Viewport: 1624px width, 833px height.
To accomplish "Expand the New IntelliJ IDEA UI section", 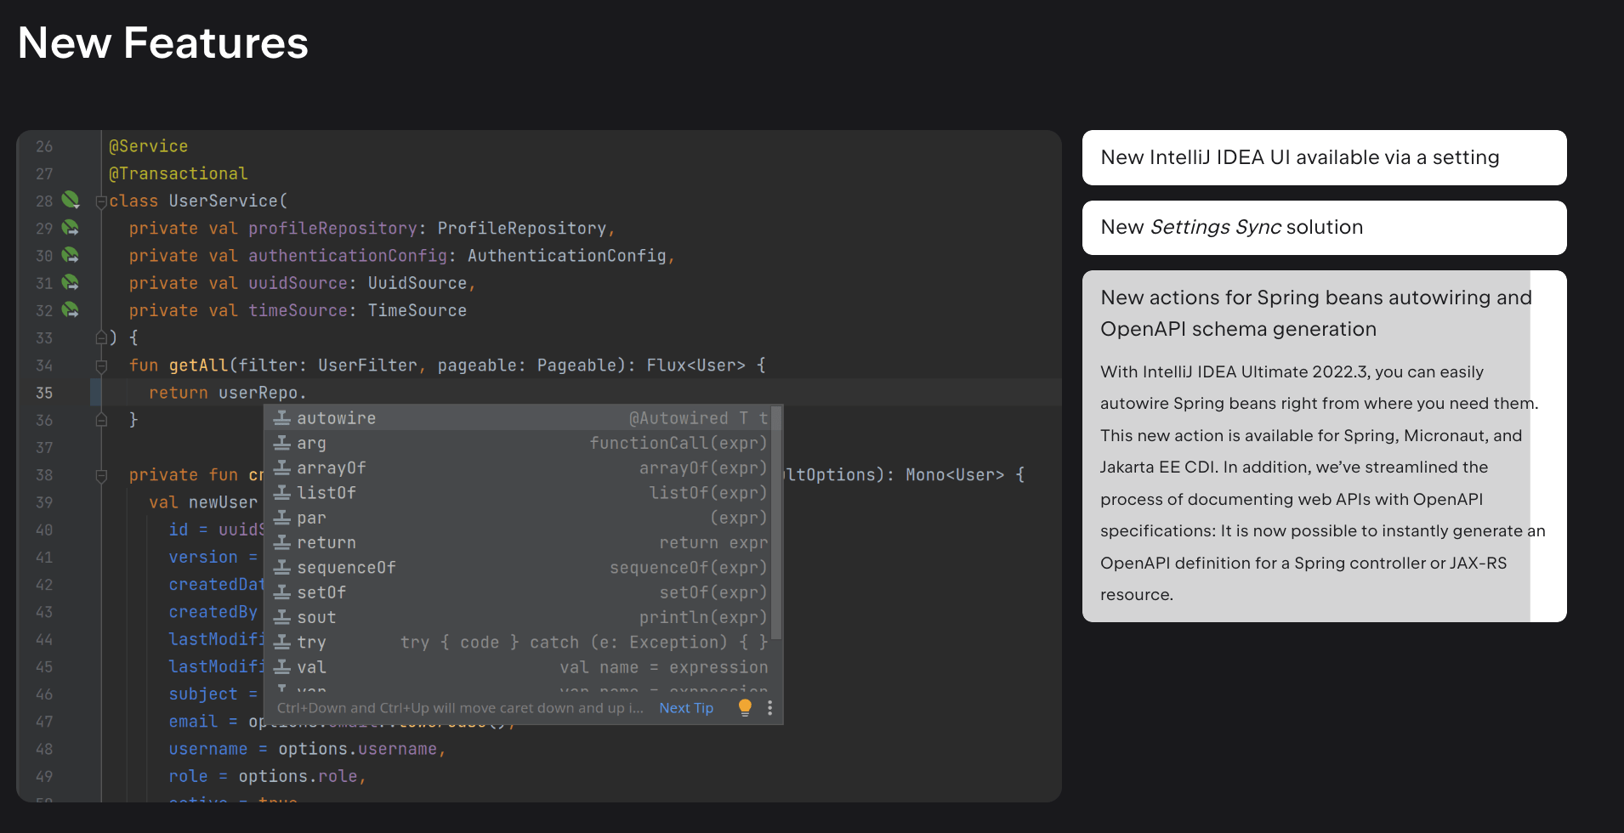I will [x=1323, y=157].
